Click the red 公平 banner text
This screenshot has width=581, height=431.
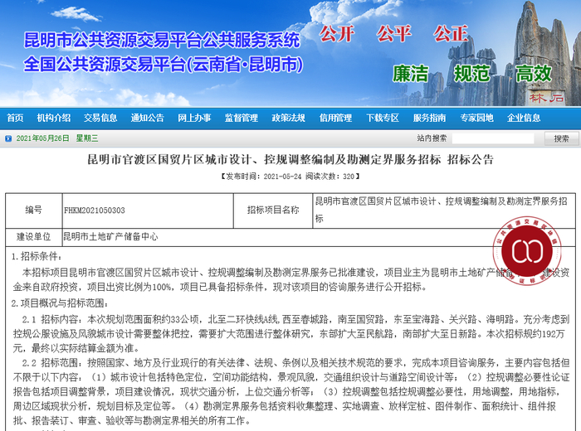pos(394,34)
